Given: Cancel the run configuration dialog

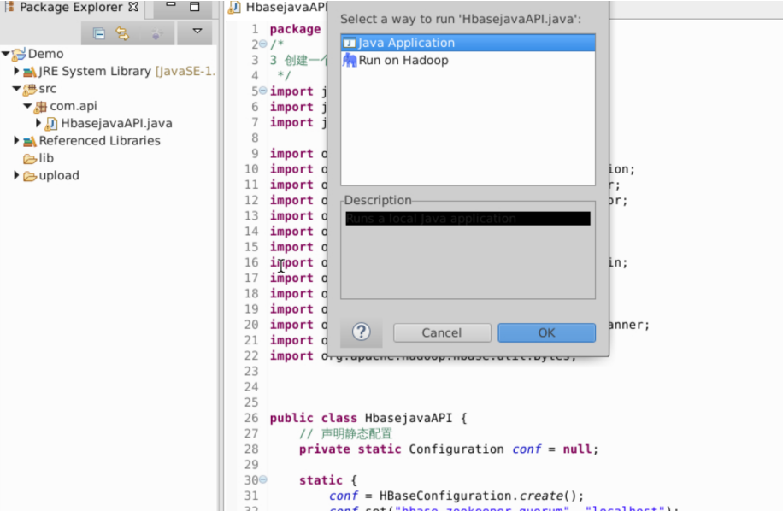Looking at the screenshot, I should (x=441, y=332).
